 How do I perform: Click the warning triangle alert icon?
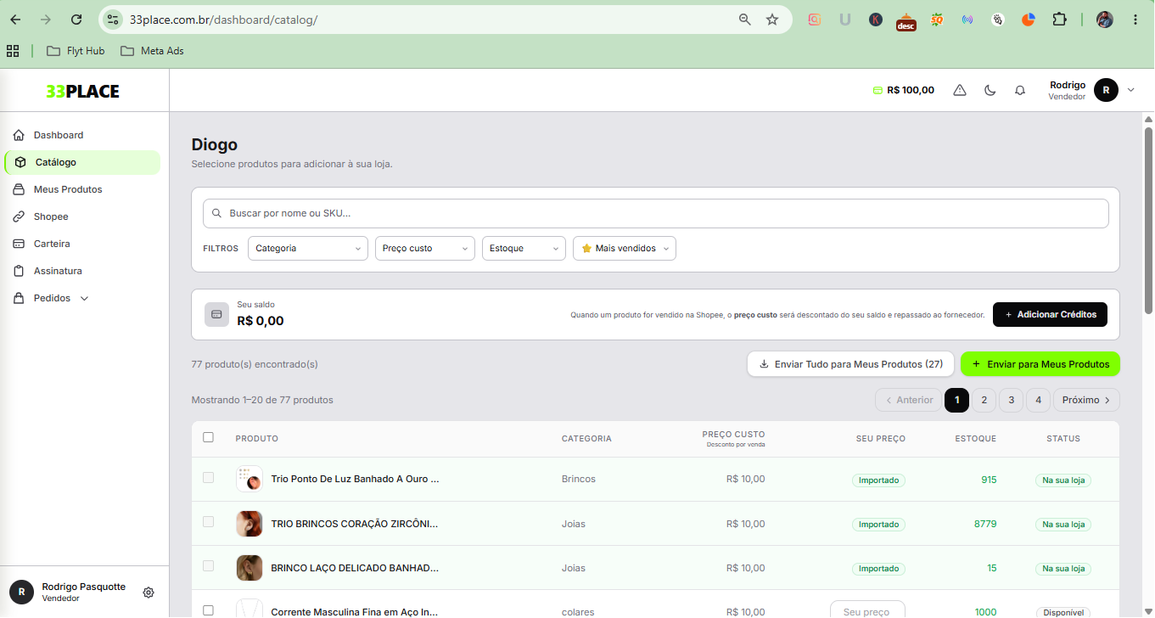(x=960, y=90)
